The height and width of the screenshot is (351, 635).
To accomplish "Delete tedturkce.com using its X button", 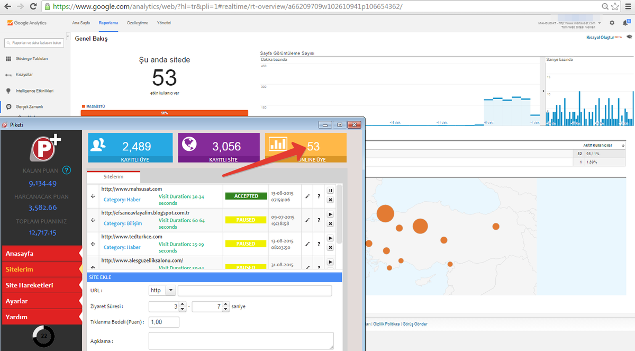I will click(330, 247).
